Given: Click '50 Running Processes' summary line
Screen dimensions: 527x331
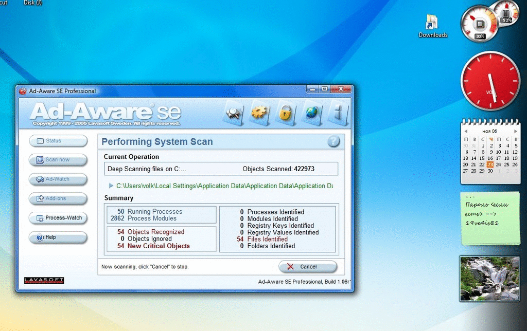Looking at the screenshot, I should click(150, 211).
